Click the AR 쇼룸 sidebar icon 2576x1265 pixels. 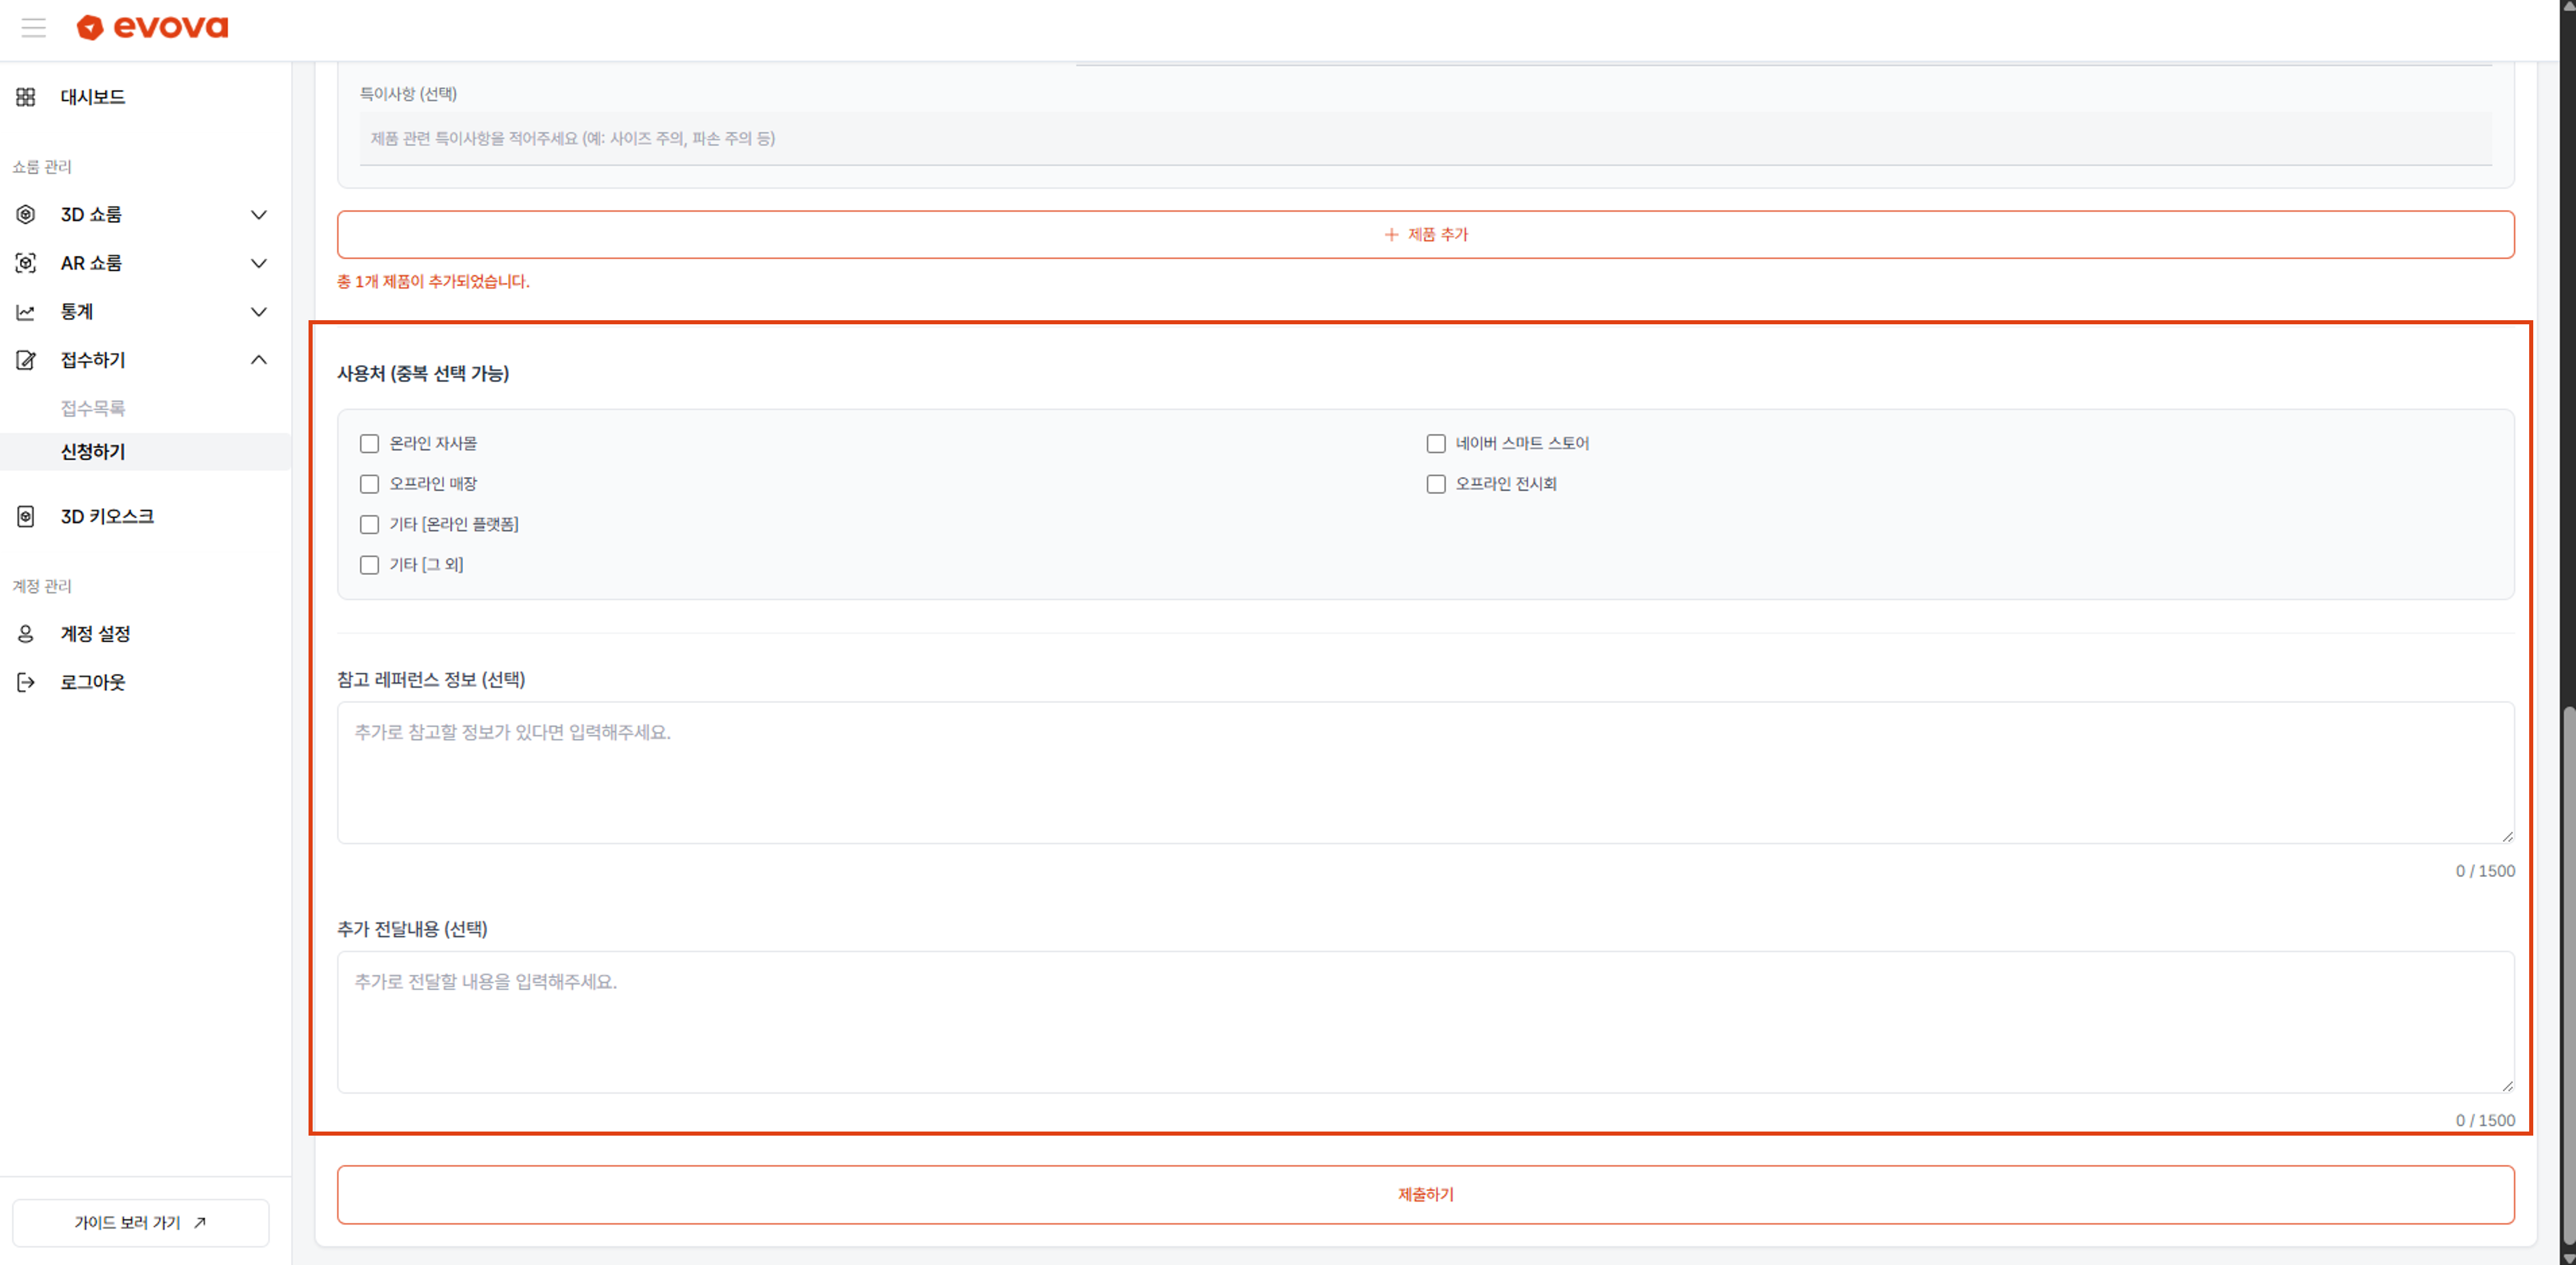click(26, 263)
